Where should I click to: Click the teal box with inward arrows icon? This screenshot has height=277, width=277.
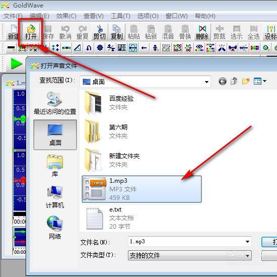[x=133, y=48]
